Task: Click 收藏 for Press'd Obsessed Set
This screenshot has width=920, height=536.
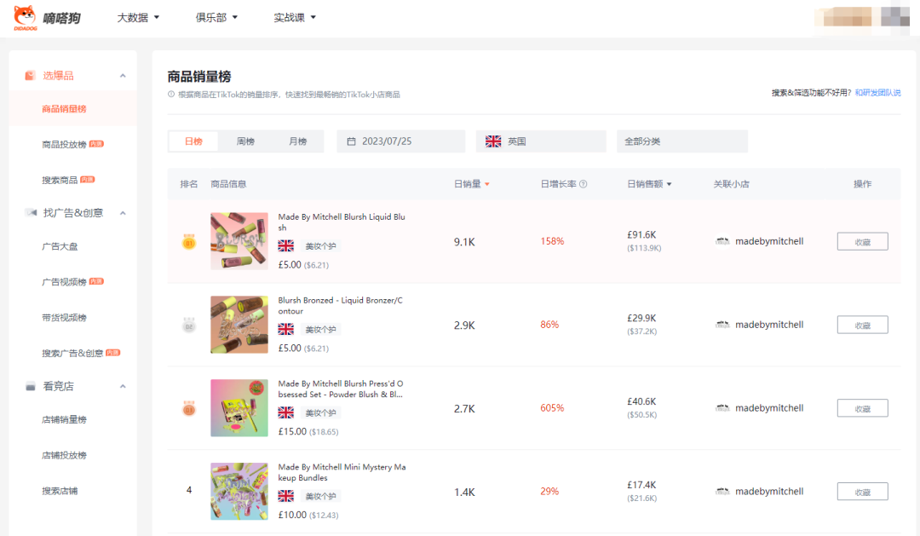Action: click(862, 408)
